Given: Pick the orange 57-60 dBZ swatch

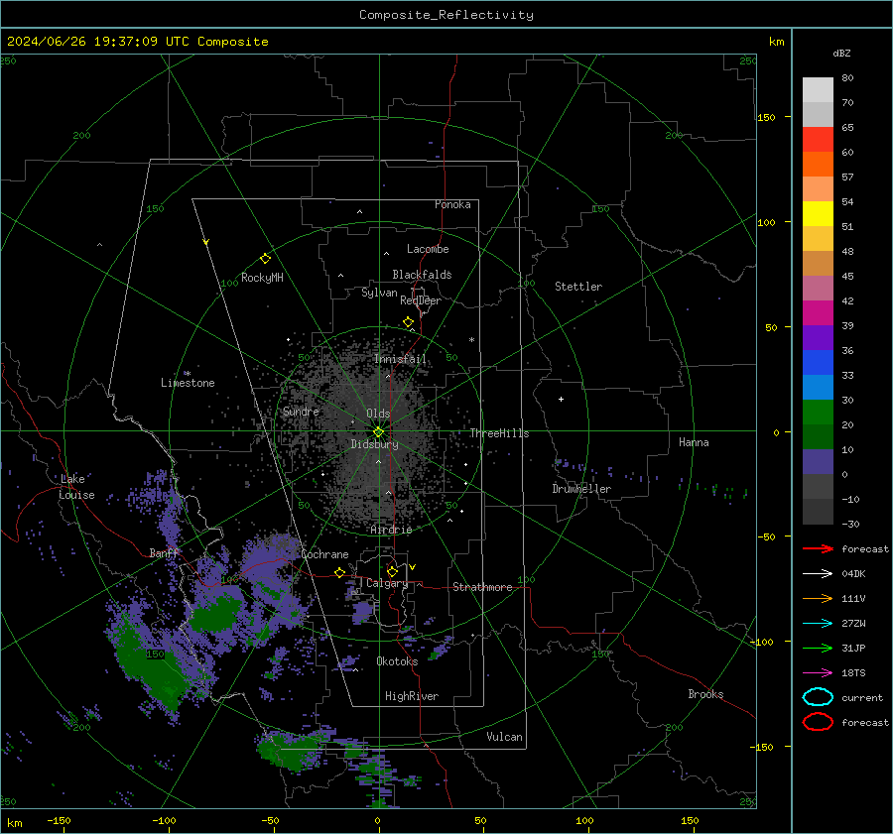Looking at the screenshot, I should [818, 165].
